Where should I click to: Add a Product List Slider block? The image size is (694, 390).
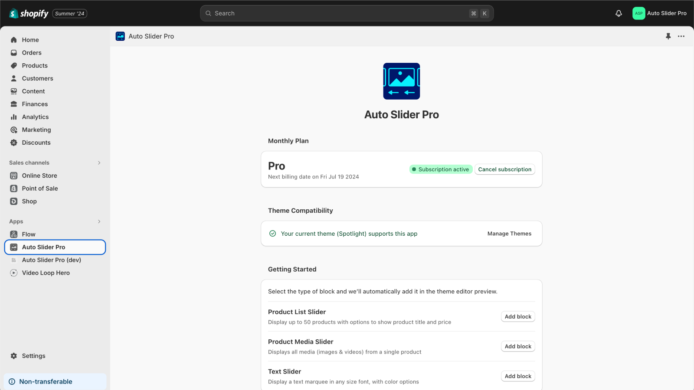coord(518,317)
